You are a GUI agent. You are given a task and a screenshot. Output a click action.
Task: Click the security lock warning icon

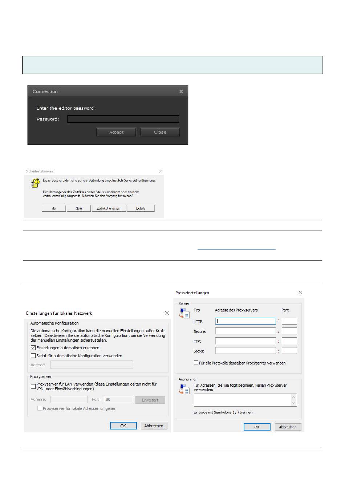[35, 183]
